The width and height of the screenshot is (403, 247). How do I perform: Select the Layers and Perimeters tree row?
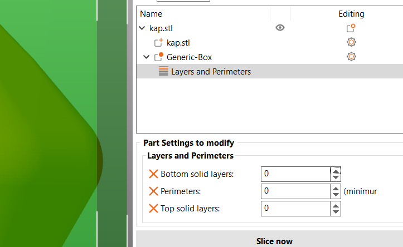(x=270, y=71)
